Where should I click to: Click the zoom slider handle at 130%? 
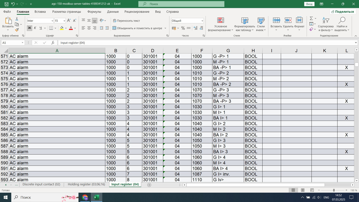(x=334, y=190)
